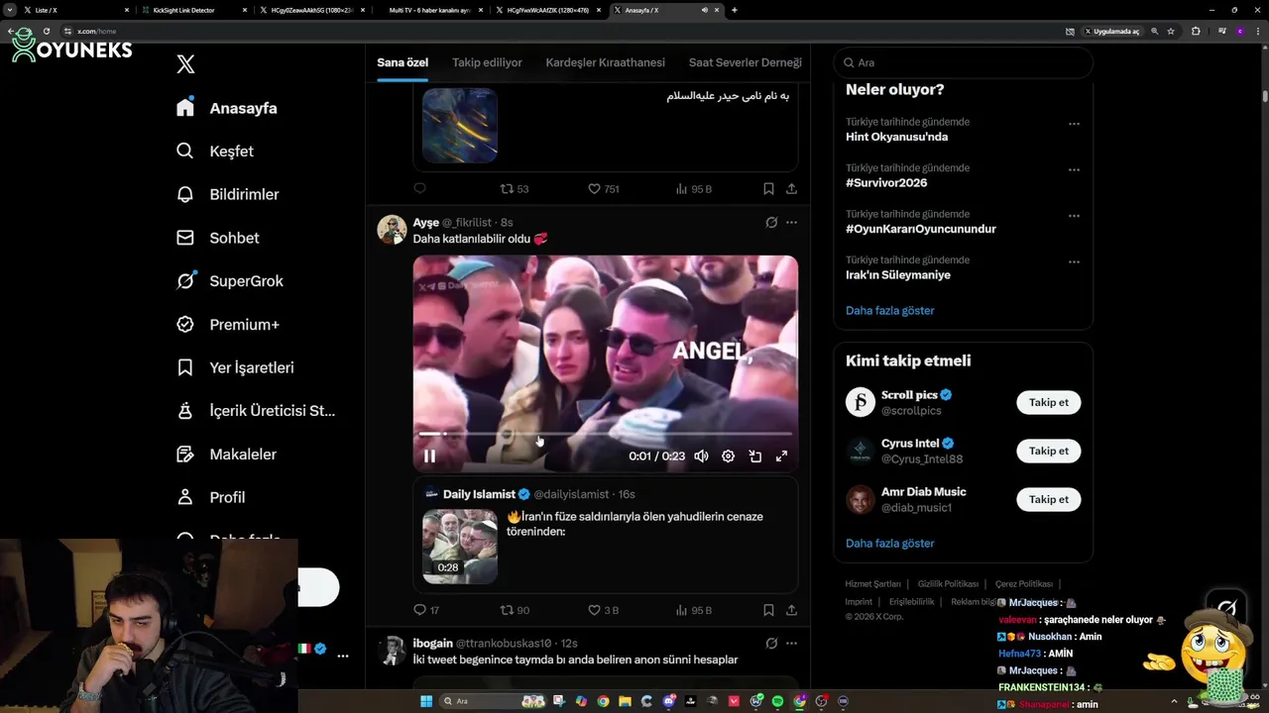This screenshot has width=1269, height=713.
Task: Open options for #OyunKararıOyuncunundur trend
Action: tap(1074, 216)
